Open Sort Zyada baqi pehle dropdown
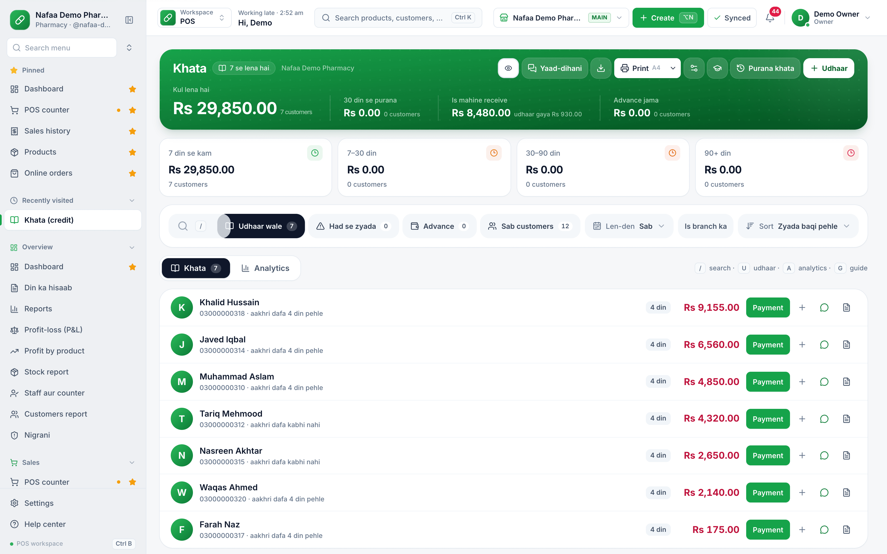 click(x=797, y=226)
